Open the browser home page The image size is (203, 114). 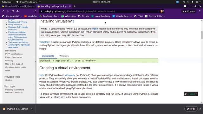[x=17, y=11]
